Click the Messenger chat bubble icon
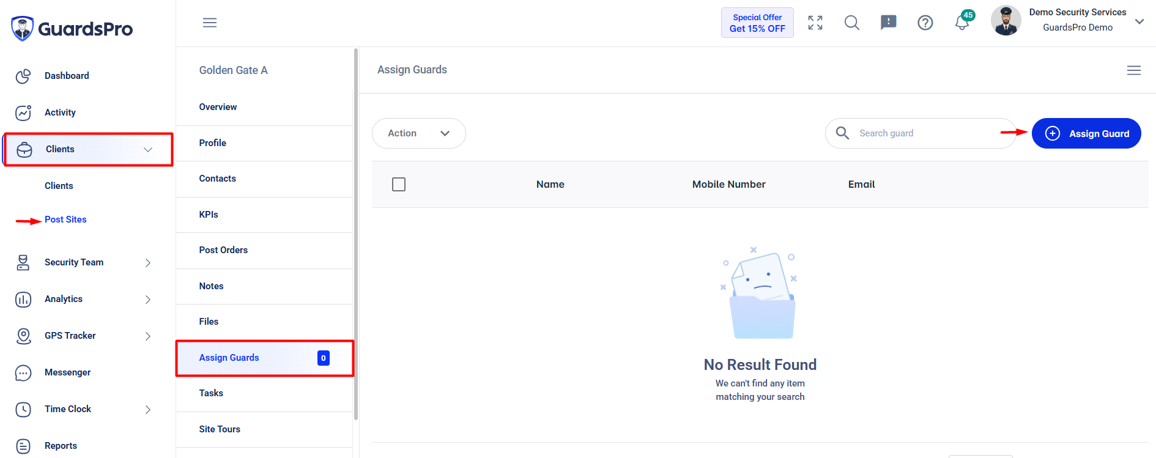1156x458 pixels. click(23, 372)
